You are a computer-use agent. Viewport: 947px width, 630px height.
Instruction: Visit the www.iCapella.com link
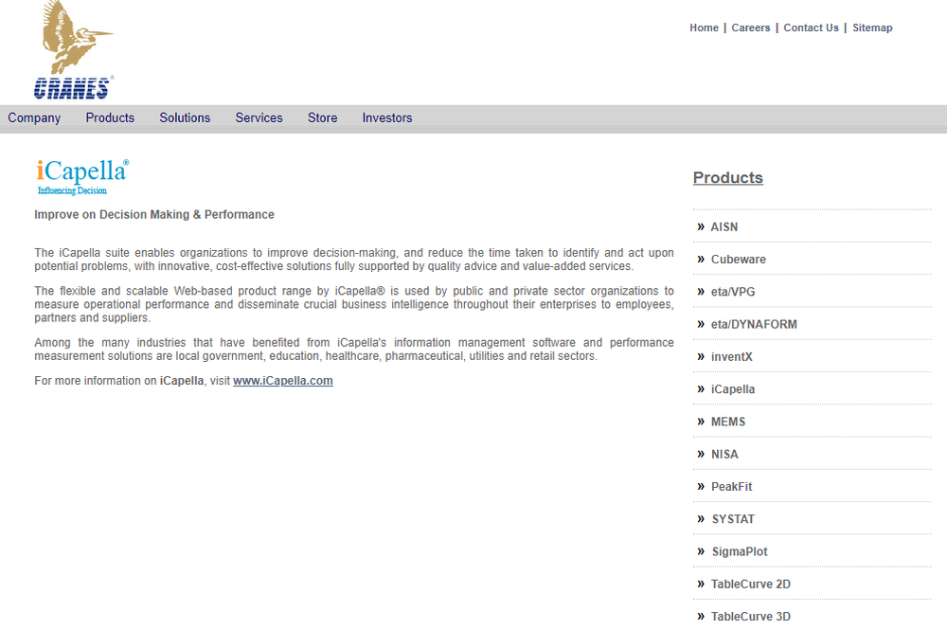pos(282,380)
